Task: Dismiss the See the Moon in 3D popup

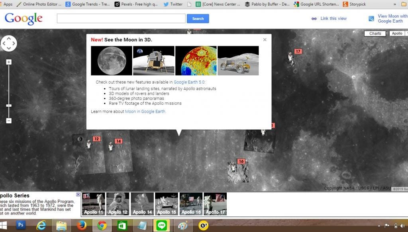Action: 265,40
